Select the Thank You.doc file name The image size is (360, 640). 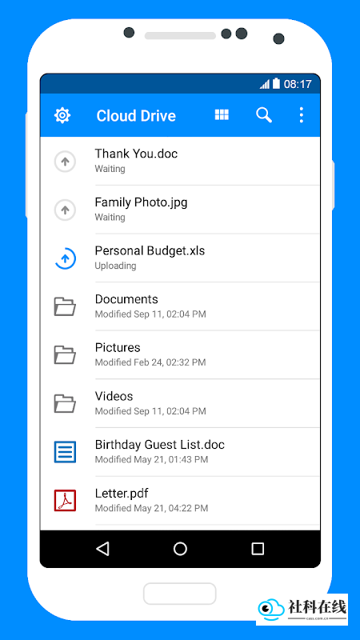pyautogui.click(x=136, y=154)
